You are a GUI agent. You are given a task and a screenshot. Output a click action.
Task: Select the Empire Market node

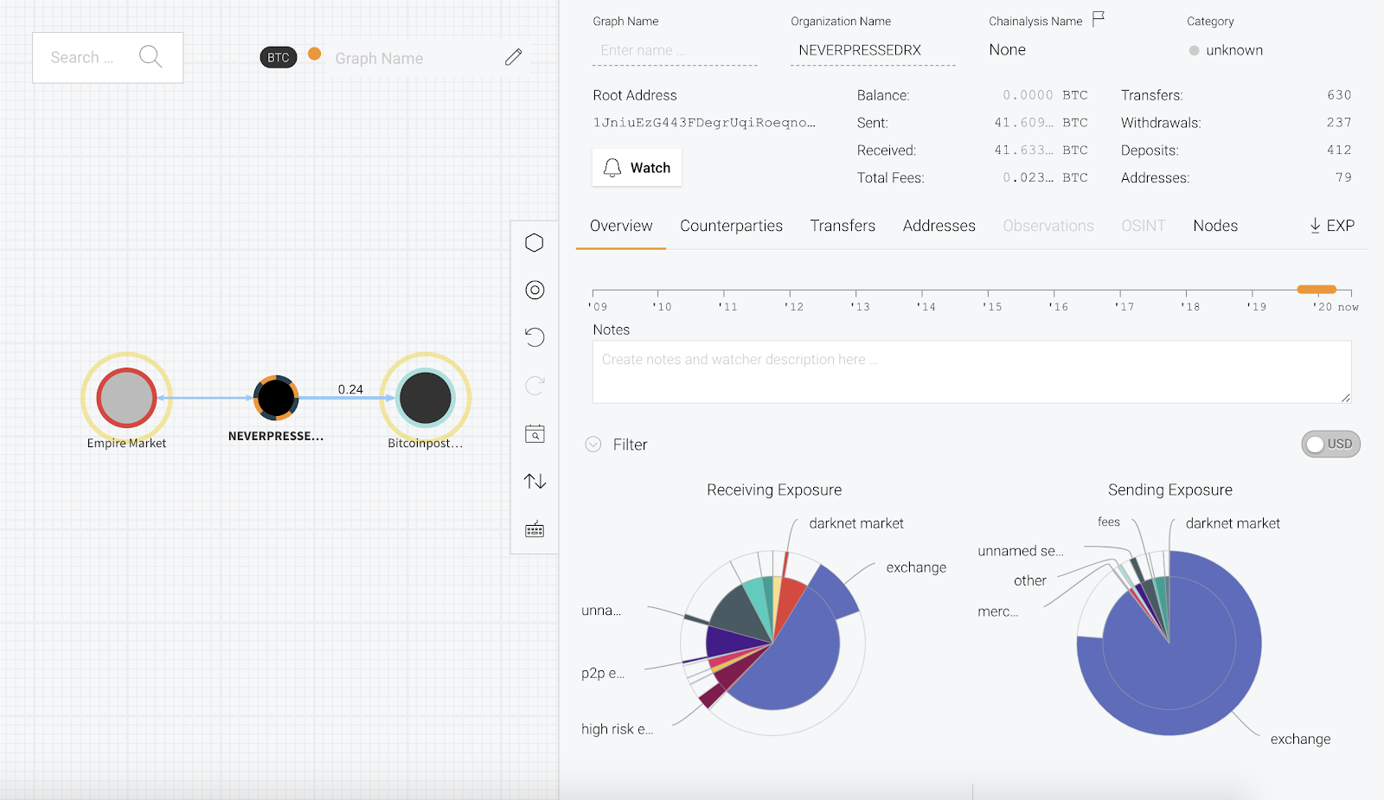[x=126, y=398]
